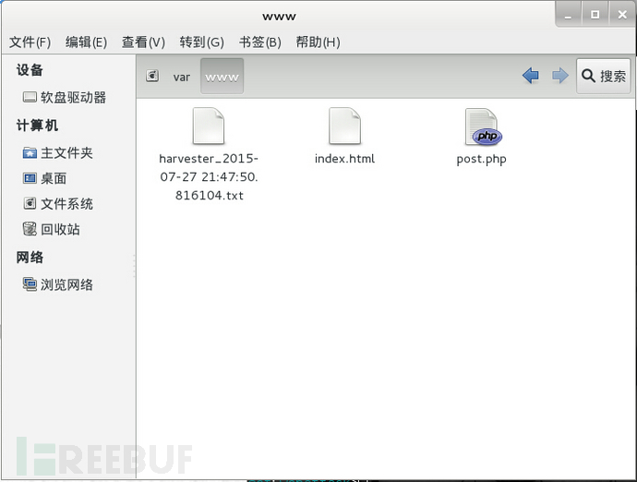Open the 文件(F) menu
The image size is (637, 482).
point(30,42)
